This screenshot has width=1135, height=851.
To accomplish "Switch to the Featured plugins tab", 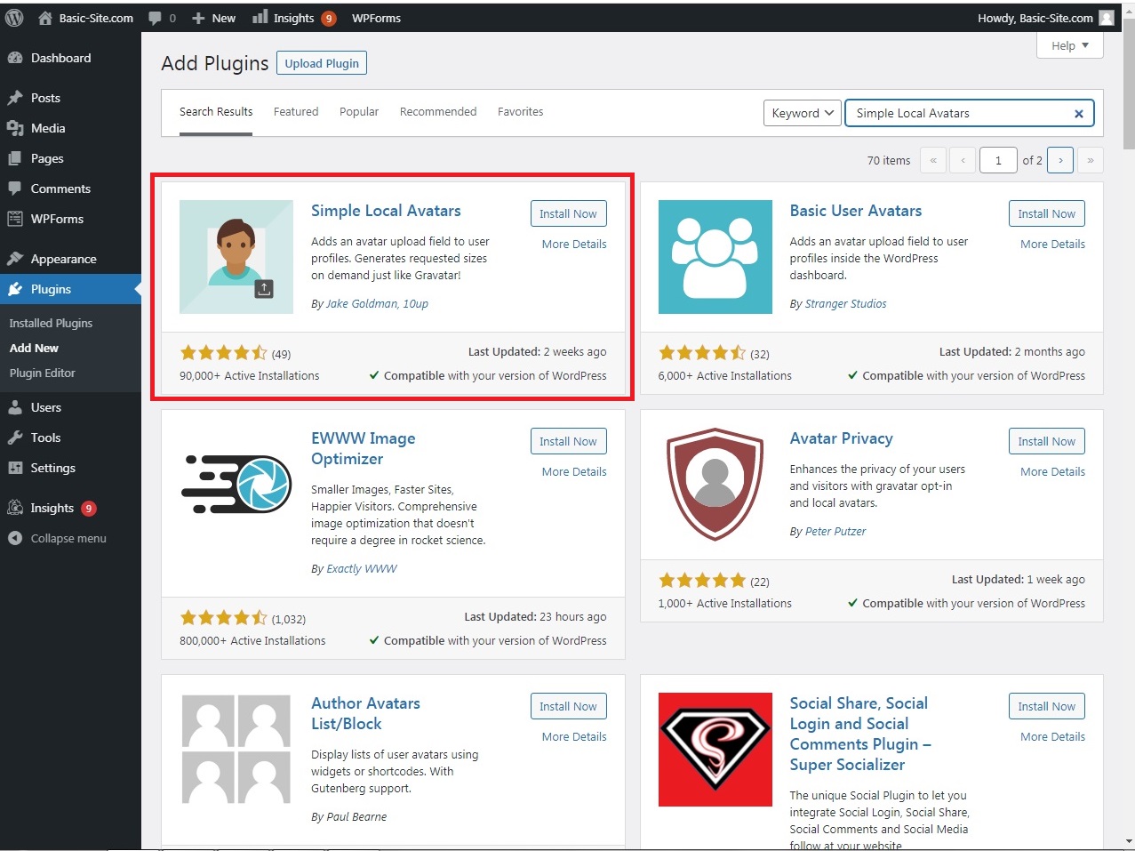I will pyautogui.click(x=296, y=112).
